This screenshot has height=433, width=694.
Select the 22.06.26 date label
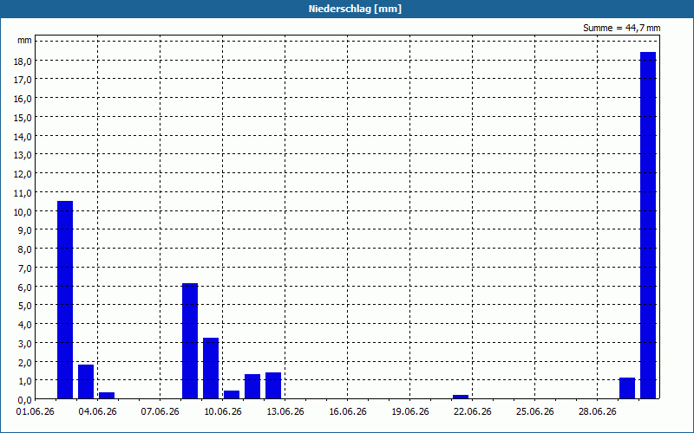tap(472, 412)
